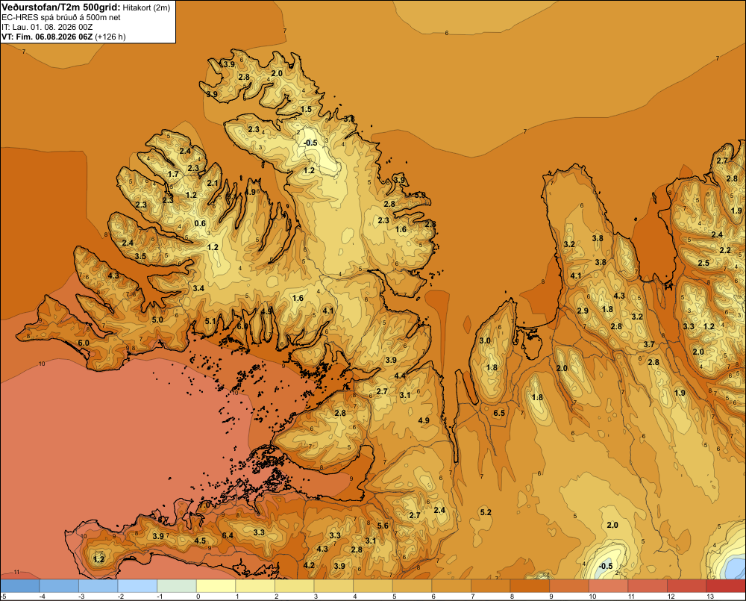This screenshot has width=746, height=601.
Task: Click the '3.7' temperature value
Action: [649, 344]
